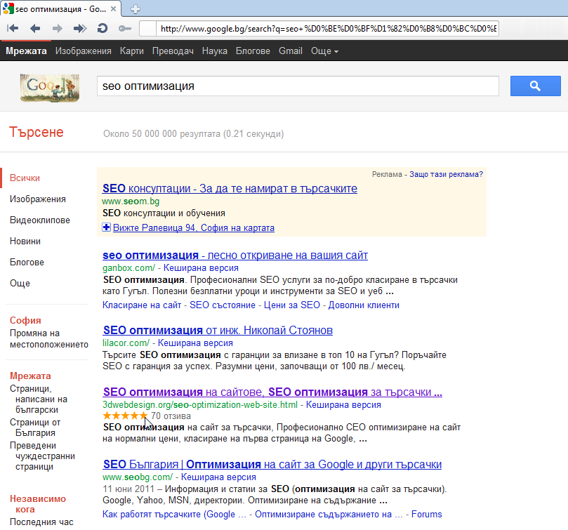This screenshot has width=568, height=530.
Task: Select Блогове filter in left sidebar
Action: click(x=27, y=263)
